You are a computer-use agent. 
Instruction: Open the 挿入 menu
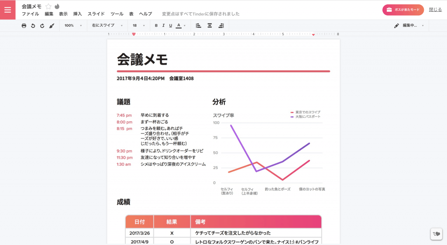point(77,14)
